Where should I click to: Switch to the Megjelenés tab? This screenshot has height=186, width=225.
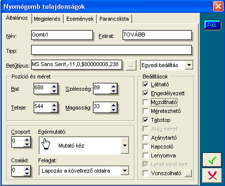pyautogui.click(x=47, y=19)
